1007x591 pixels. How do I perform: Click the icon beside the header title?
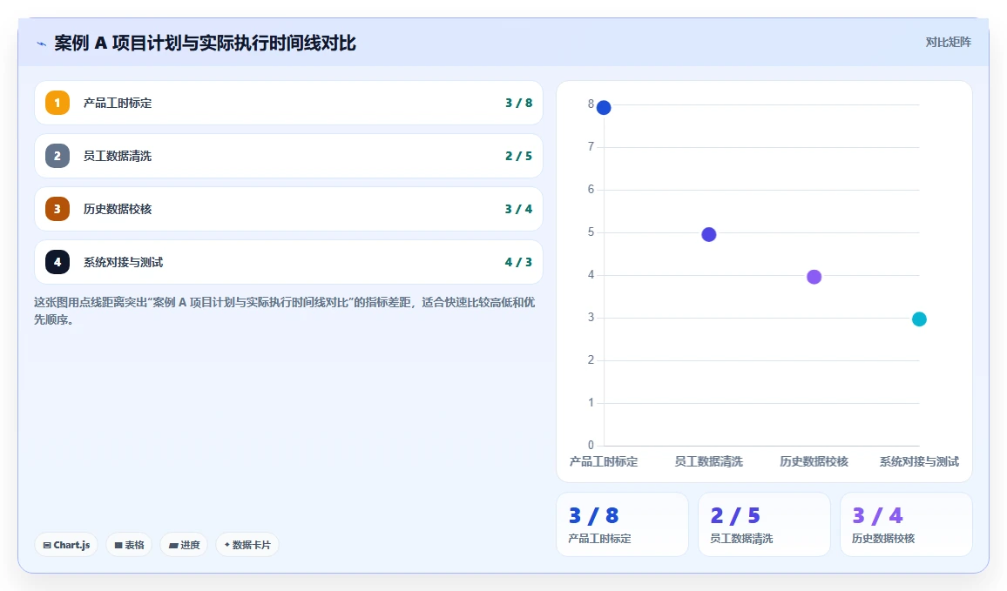coord(42,44)
